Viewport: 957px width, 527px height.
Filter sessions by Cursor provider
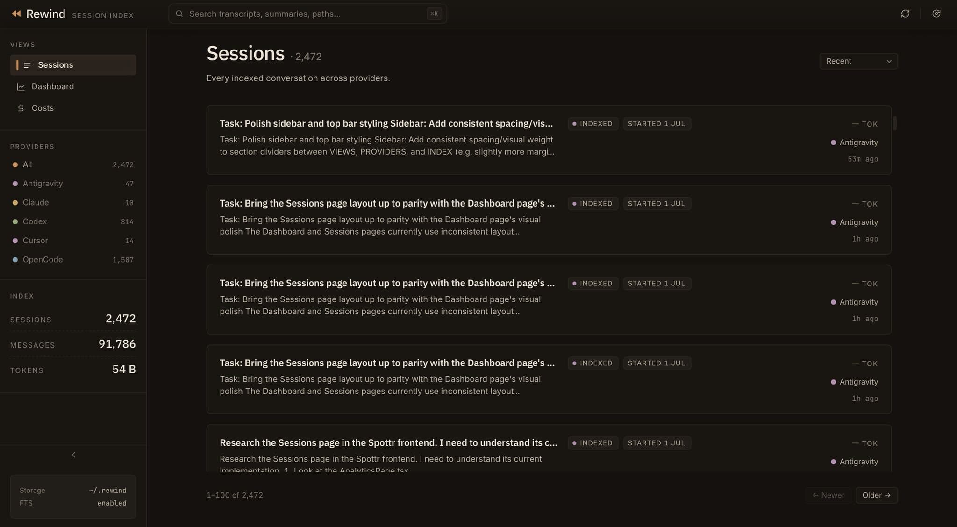pos(73,241)
